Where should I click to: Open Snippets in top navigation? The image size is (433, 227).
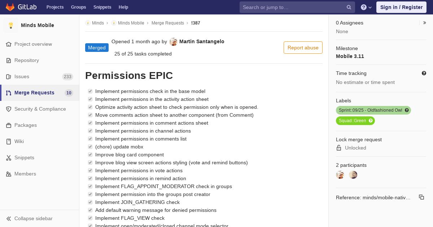102,7
